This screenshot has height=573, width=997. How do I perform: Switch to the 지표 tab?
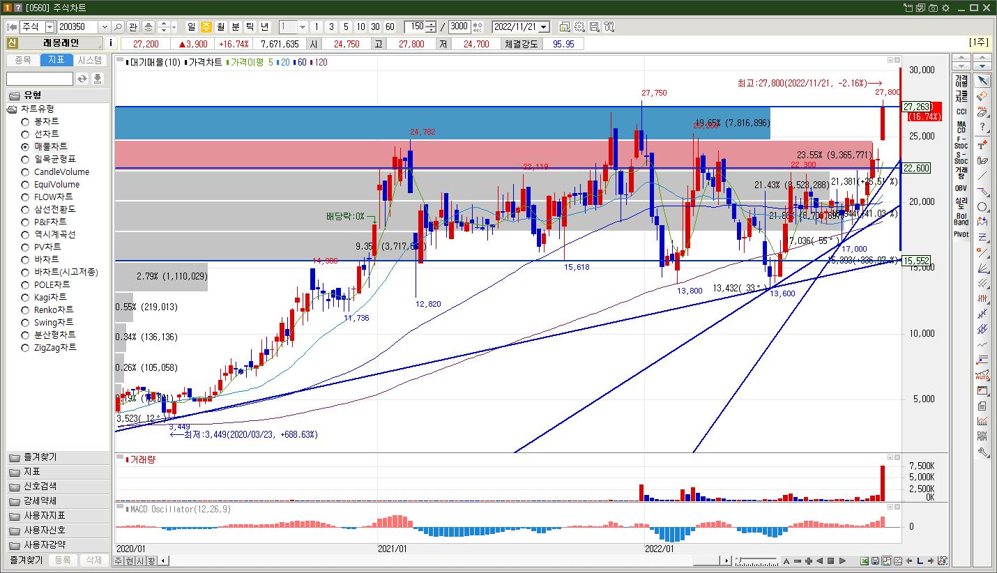56,61
